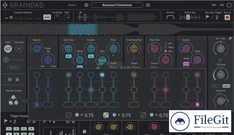Click the flag marker on the waveform overview
The width and height of the screenshot is (234, 135).
(80, 13)
